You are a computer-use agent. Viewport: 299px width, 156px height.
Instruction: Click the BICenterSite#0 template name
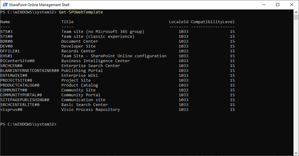[17, 61]
